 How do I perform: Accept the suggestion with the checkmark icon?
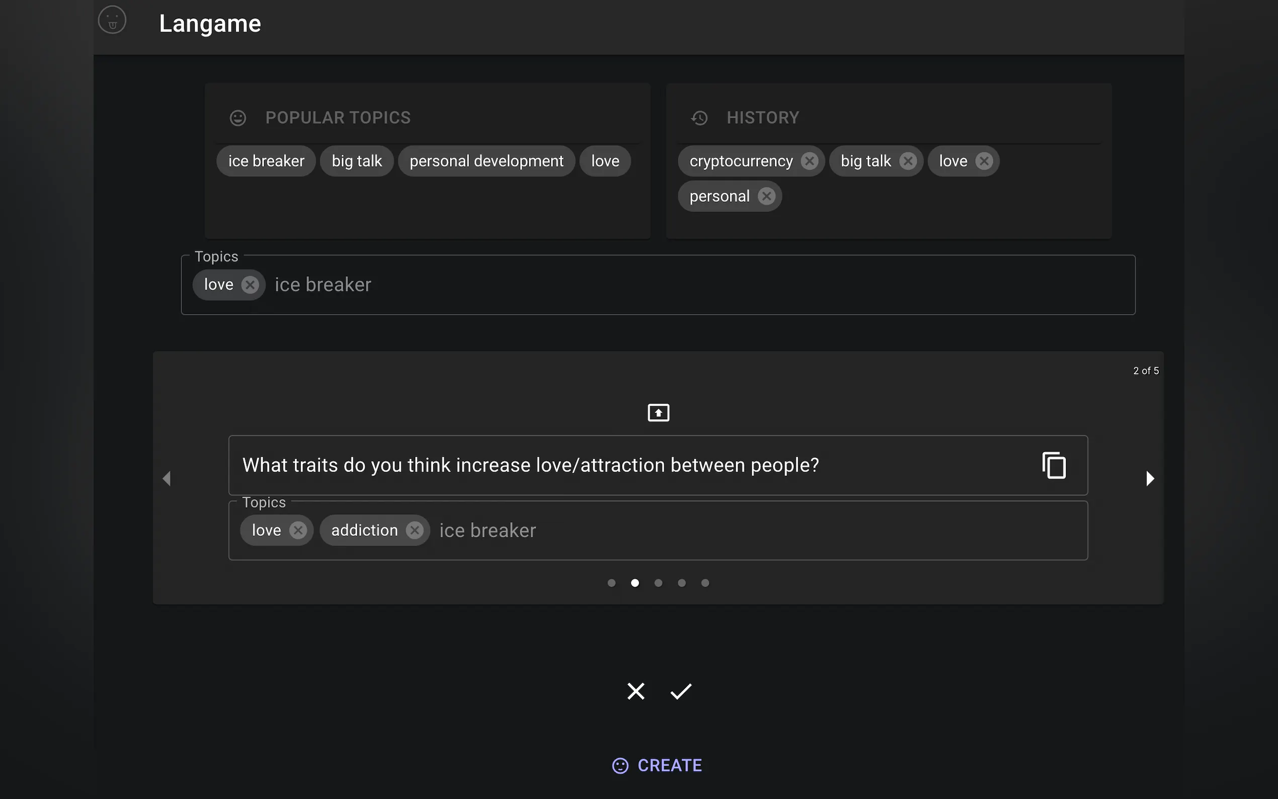(680, 691)
